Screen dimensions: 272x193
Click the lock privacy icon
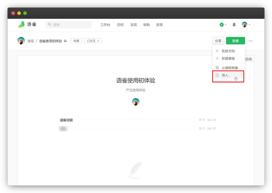tap(65, 41)
